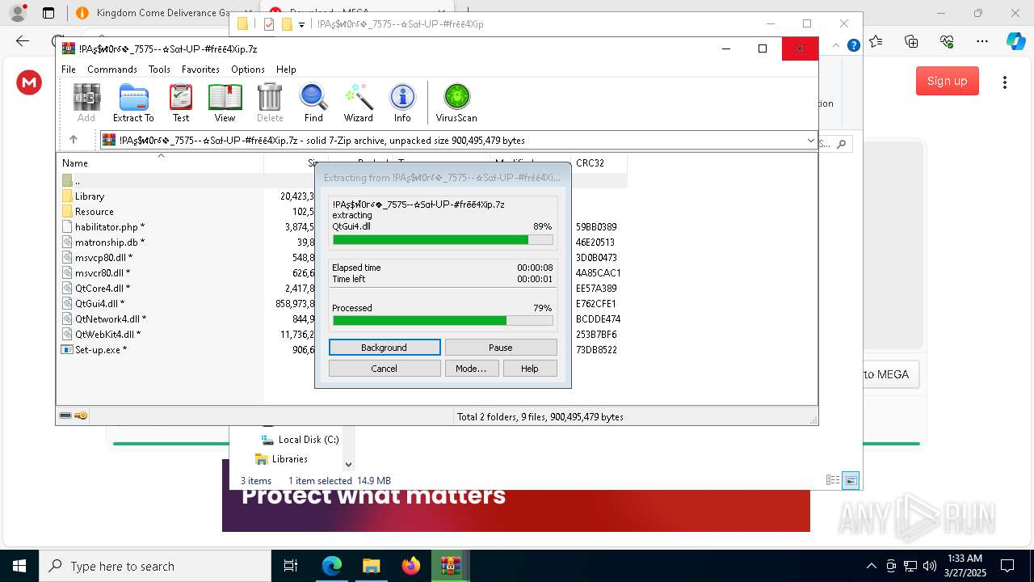Image resolution: width=1034 pixels, height=582 pixels.
Task: Open the Windows Start menu
Action: tap(19, 566)
